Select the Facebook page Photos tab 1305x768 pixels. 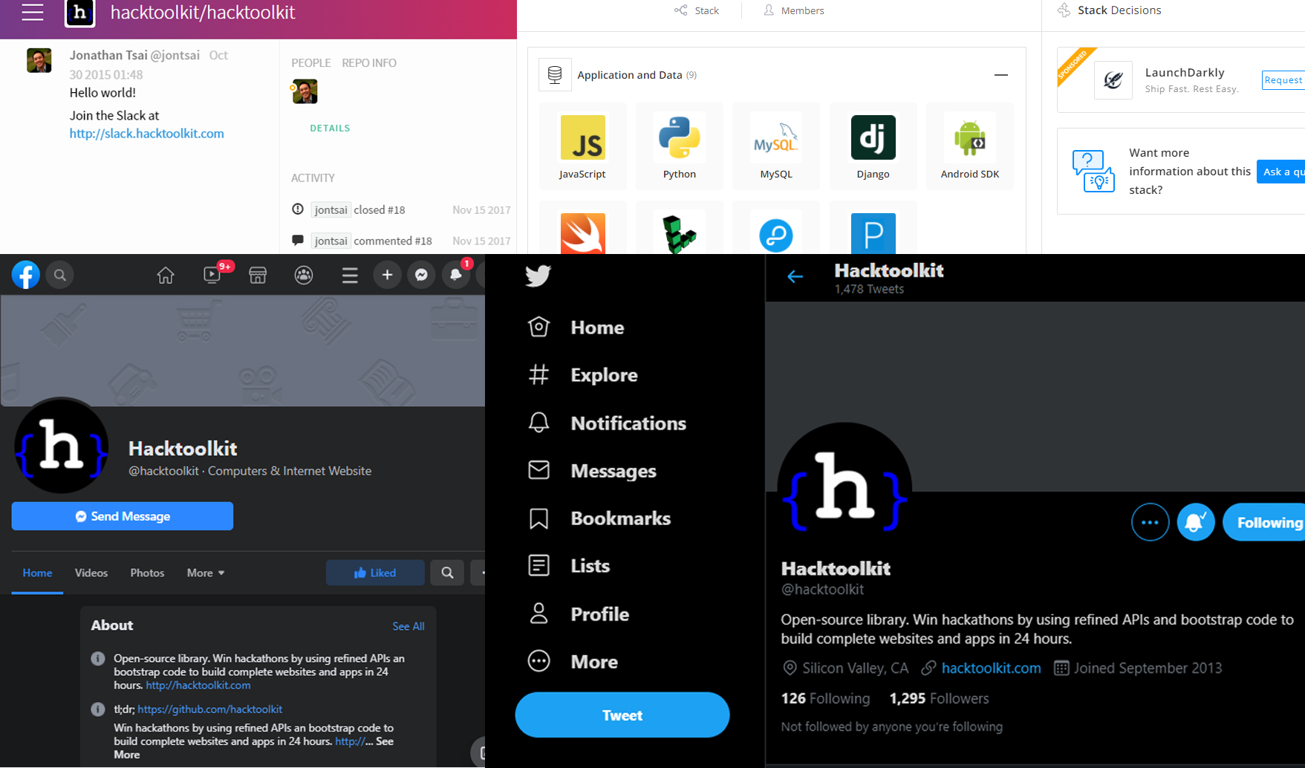pyautogui.click(x=147, y=573)
